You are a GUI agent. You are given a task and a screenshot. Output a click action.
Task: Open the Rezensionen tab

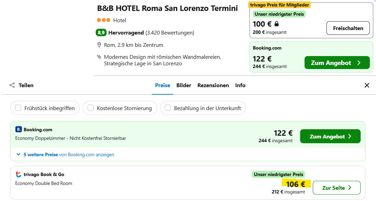tap(213, 85)
